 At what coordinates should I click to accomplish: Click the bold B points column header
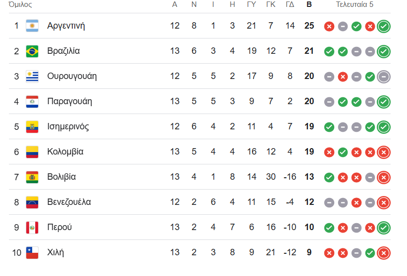[309, 4]
